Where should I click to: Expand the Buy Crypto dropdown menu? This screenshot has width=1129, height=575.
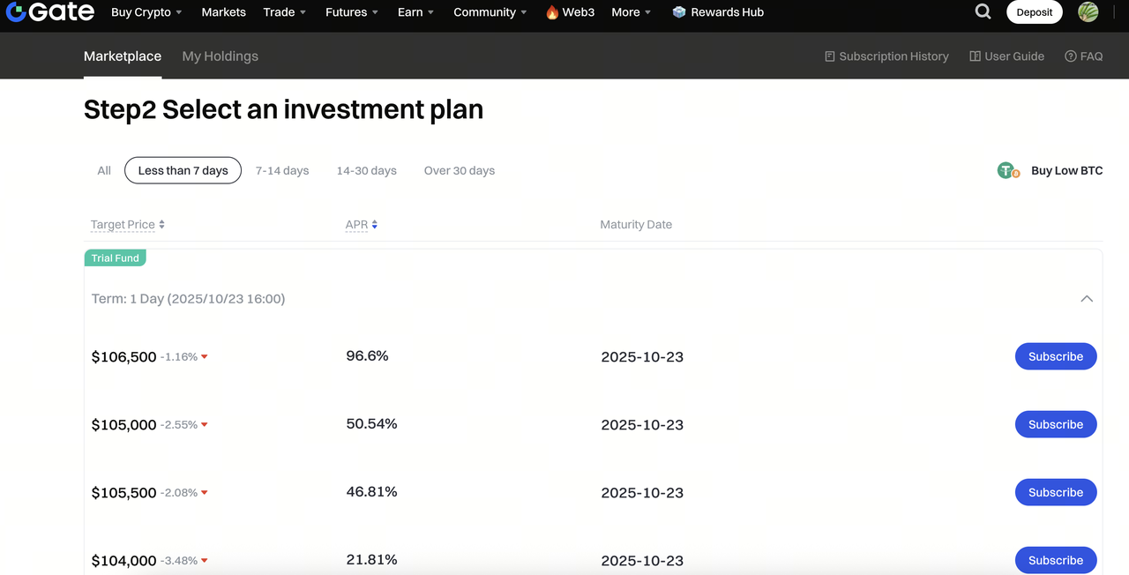pyautogui.click(x=146, y=12)
